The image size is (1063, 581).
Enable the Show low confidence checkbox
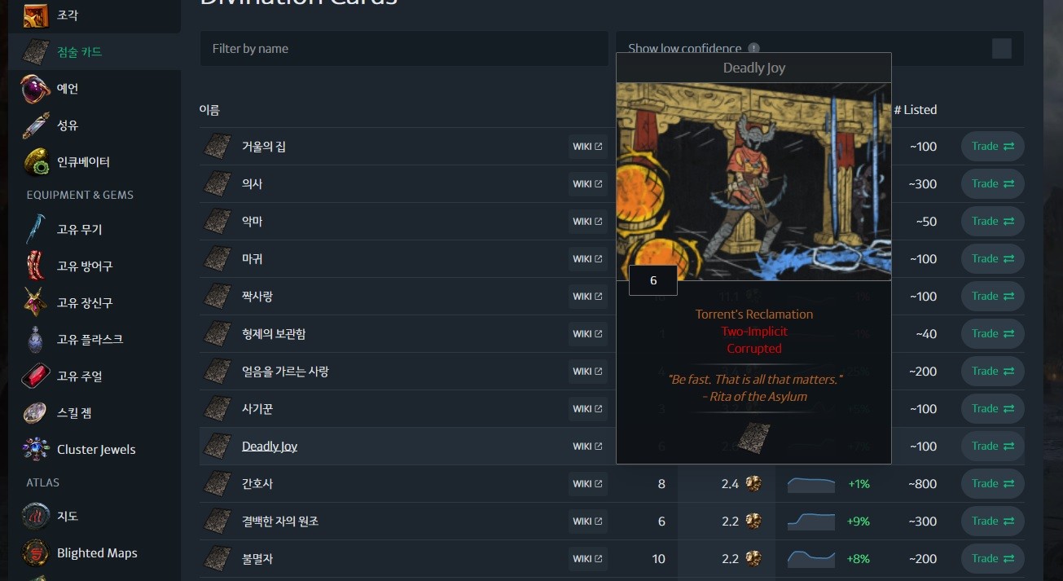pyautogui.click(x=1002, y=49)
